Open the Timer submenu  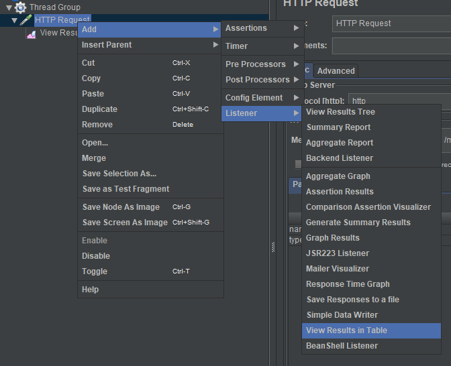point(262,46)
